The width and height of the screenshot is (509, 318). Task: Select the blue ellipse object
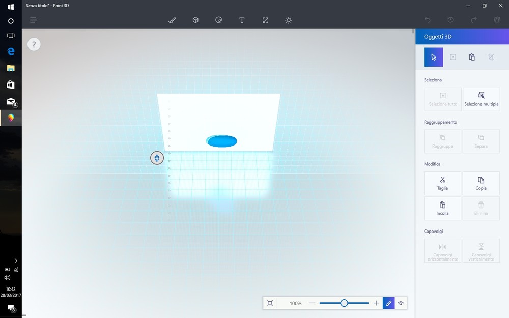coord(222,141)
